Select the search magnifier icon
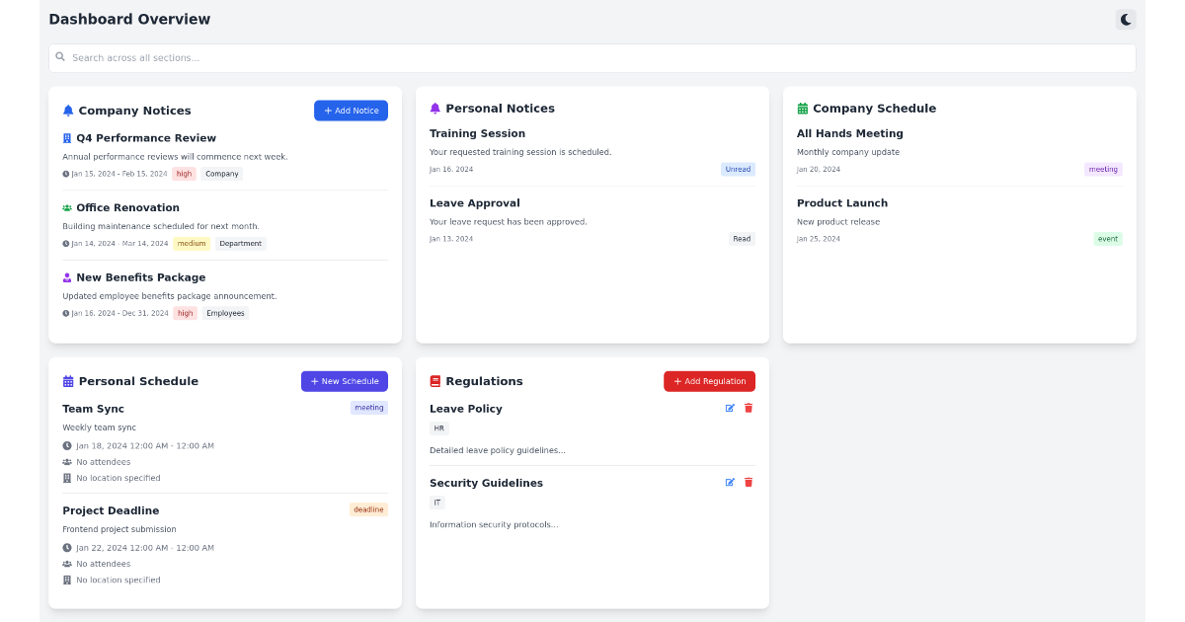This screenshot has height=622, width=1185. click(x=62, y=57)
